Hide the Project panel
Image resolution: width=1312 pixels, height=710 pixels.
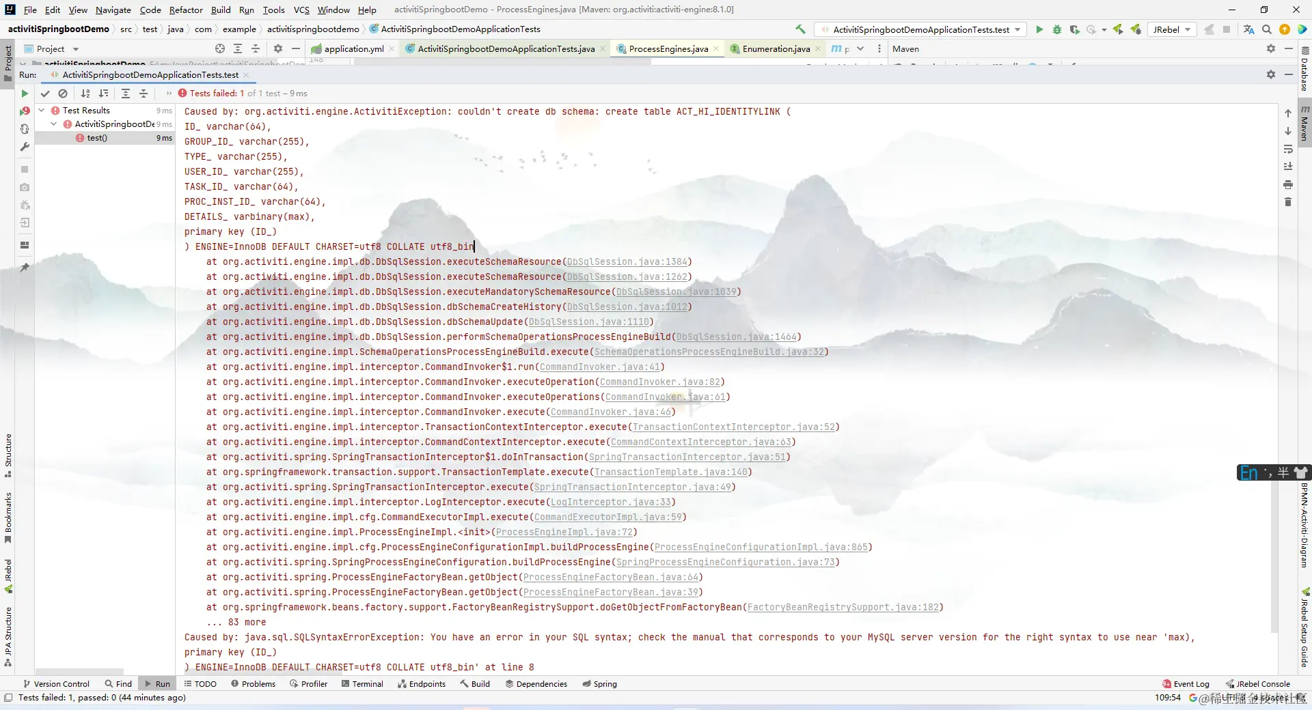pos(295,48)
